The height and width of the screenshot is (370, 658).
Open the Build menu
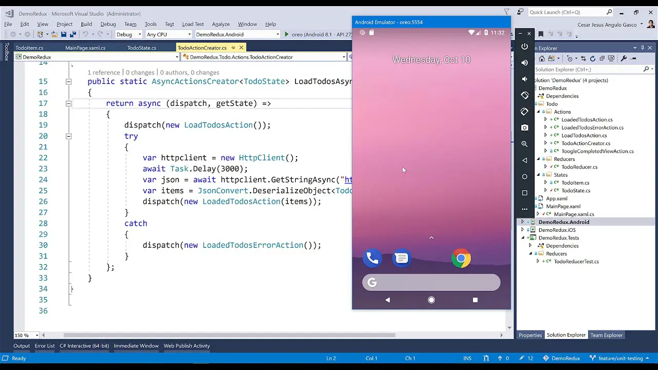click(86, 24)
